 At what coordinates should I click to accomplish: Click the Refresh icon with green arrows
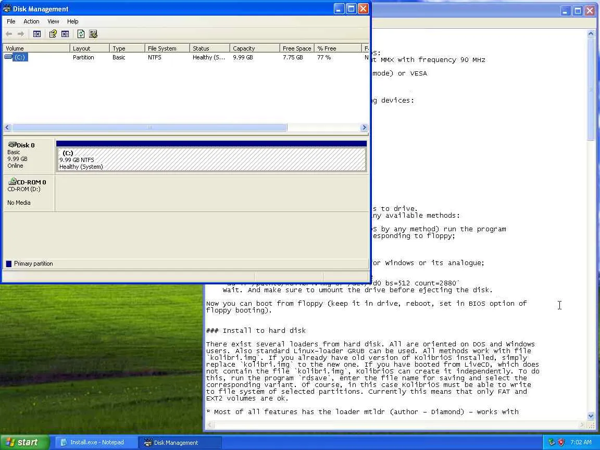point(81,34)
